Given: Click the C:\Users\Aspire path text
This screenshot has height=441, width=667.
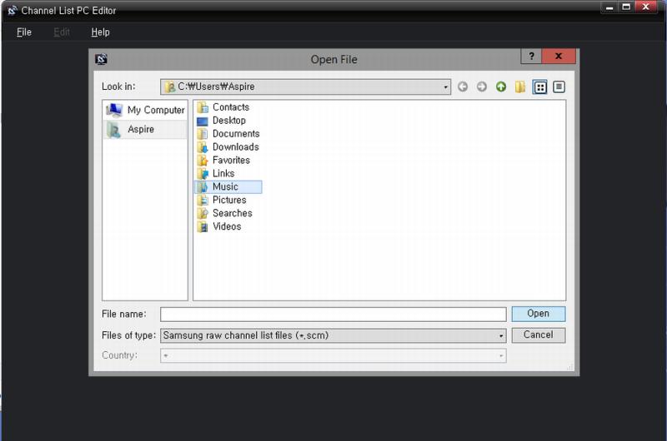Looking at the screenshot, I should click(216, 87).
